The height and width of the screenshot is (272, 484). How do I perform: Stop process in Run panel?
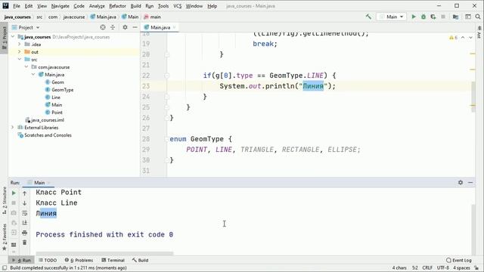click(14, 203)
